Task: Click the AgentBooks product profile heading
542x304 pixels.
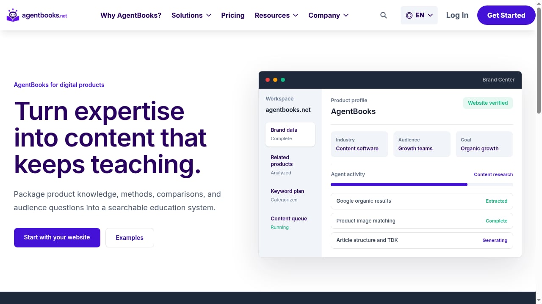Action: [x=353, y=111]
